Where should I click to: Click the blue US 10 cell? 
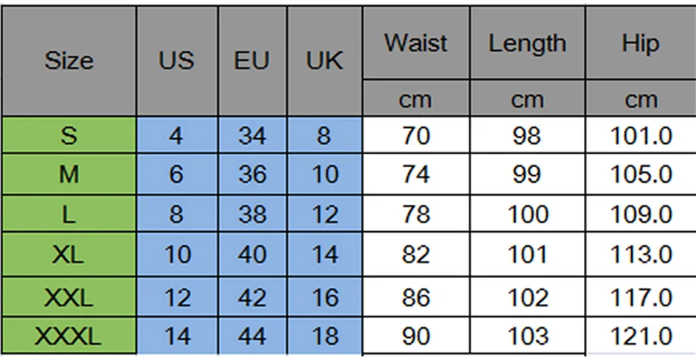(x=176, y=255)
